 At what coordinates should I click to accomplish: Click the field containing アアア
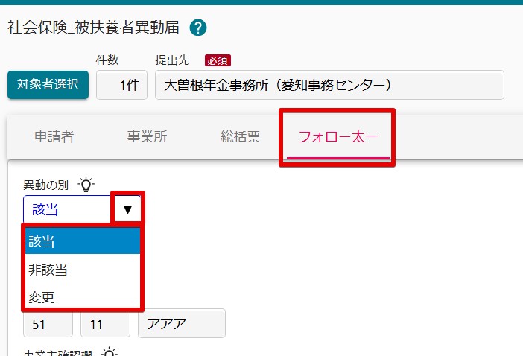(182, 323)
